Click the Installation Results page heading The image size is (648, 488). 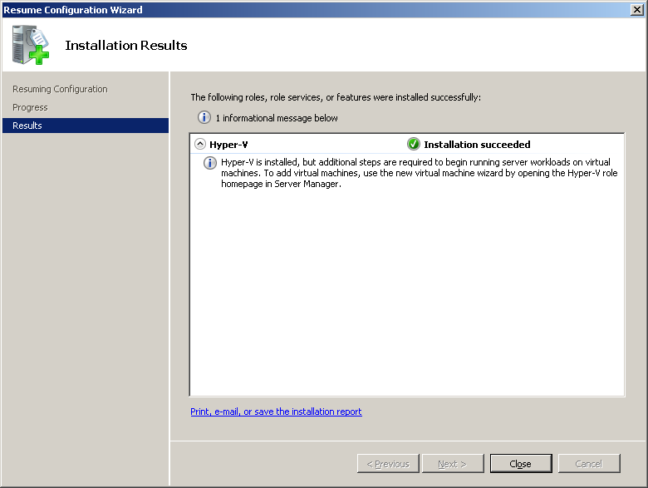(x=126, y=46)
